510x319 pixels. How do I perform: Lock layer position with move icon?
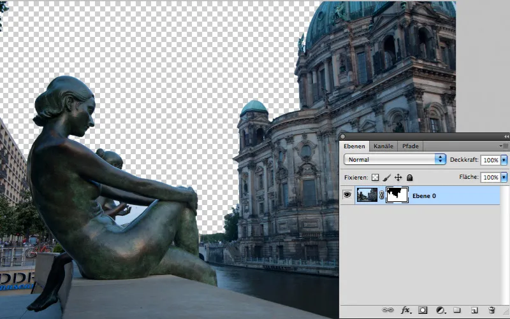(398, 178)
